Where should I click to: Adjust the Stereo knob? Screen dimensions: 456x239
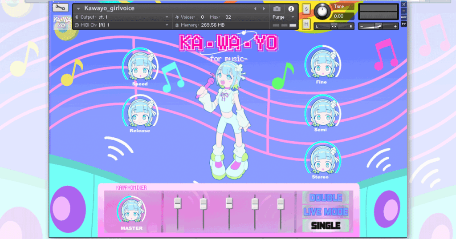(x=322, y=158)
